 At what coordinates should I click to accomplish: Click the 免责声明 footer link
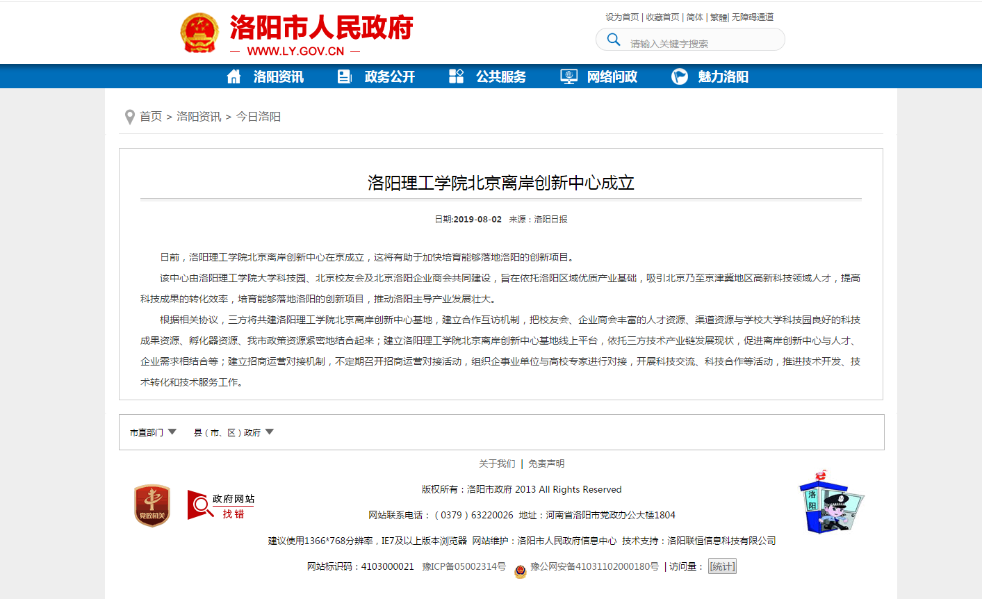click(x=546, y=463)
